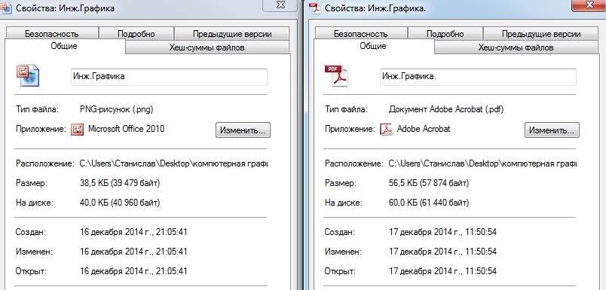Click the large PNG image file icon
Image resolution: width=606 pixels, height=290 pixels.
[28, 75]
